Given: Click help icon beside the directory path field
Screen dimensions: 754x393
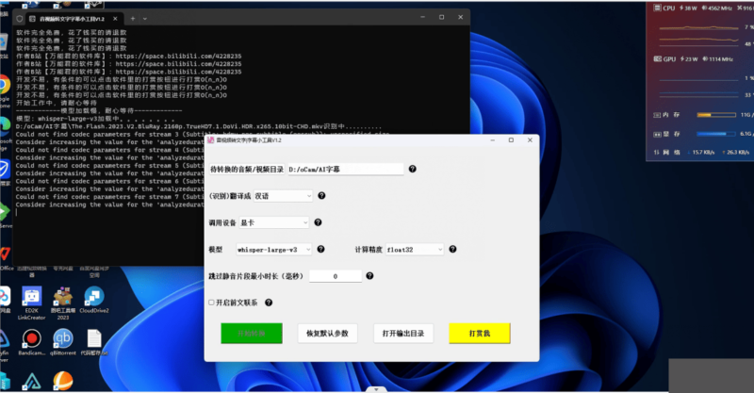Looking at the screenshot, I should click(x=412, y=169).
